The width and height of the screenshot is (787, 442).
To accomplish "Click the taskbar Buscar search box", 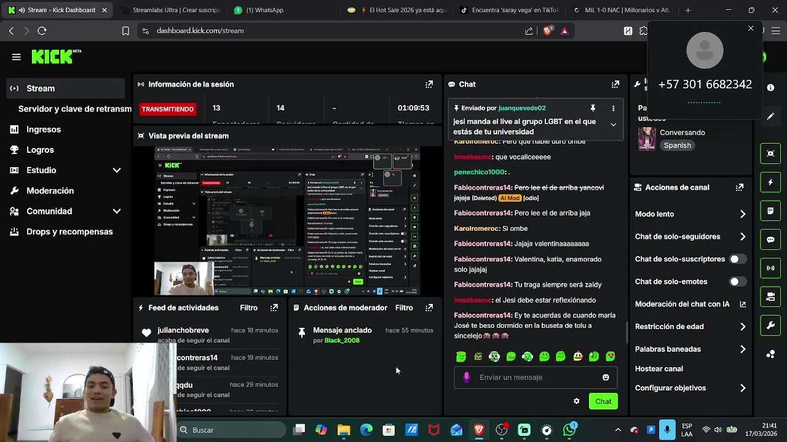I will point(231,430).
